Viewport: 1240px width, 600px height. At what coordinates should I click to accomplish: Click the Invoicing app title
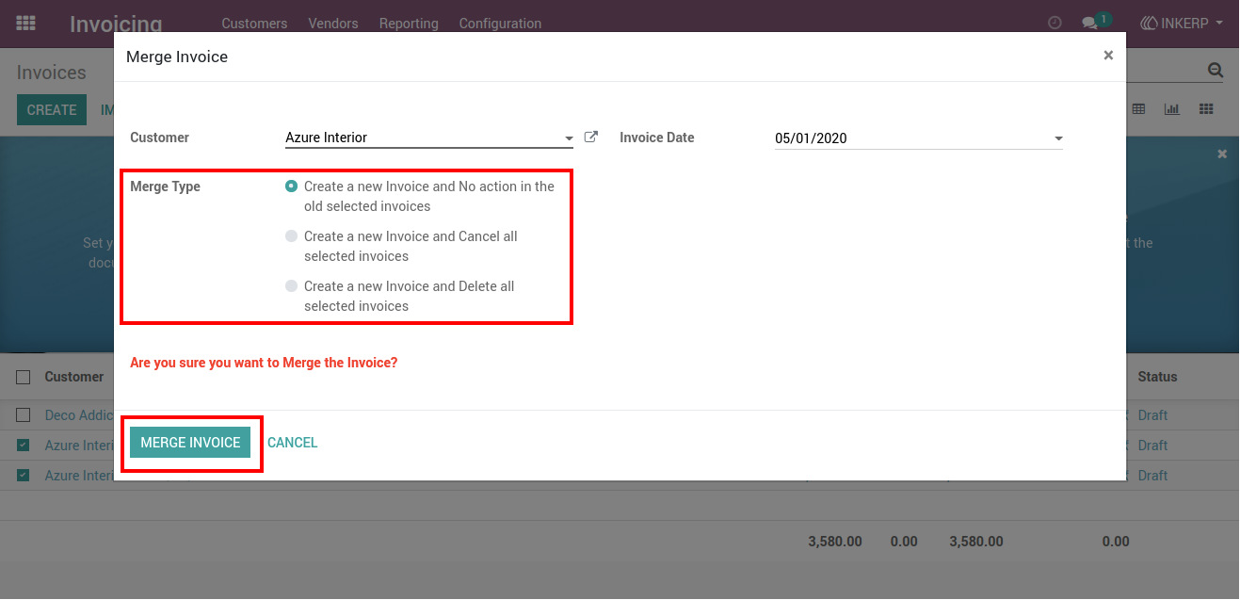coord(116,24)
